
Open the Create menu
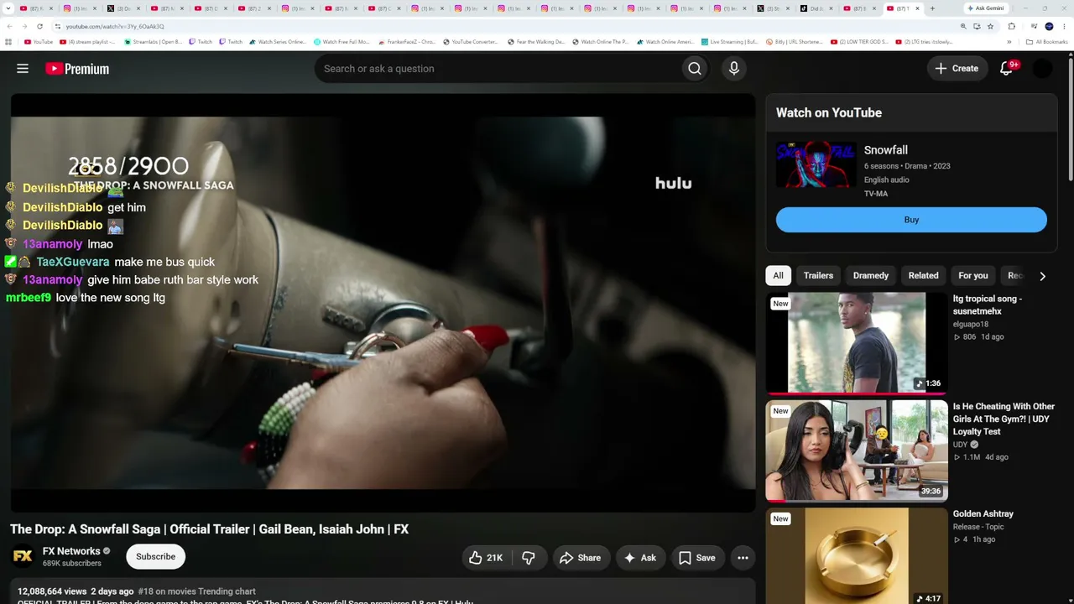tap(957, 69)
